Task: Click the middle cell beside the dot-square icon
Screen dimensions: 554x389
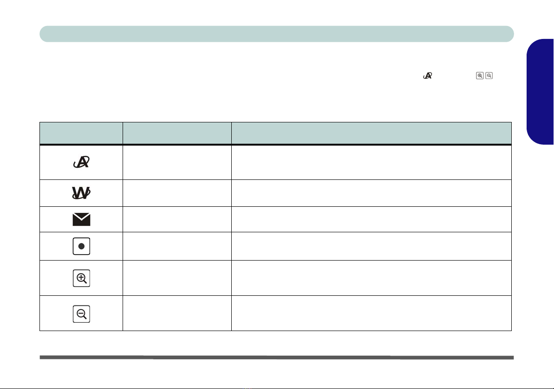Action: (x=177, y=246)
